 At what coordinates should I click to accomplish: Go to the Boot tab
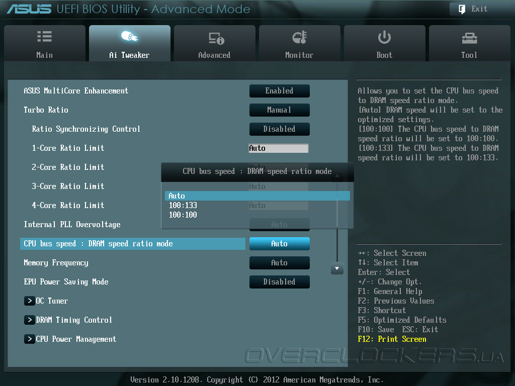tap(385, 43)
